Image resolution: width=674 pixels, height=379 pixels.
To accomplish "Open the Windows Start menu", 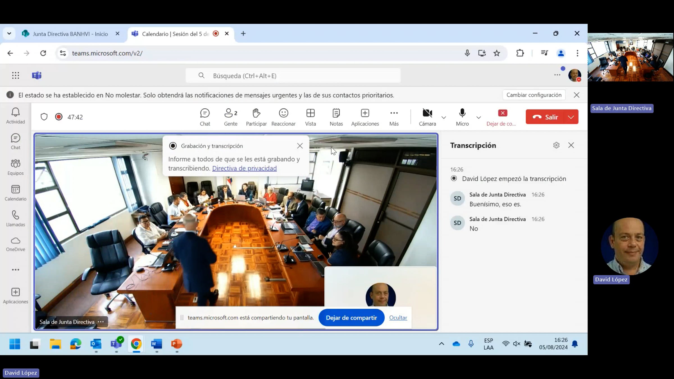I will click(x=15, y=344).
